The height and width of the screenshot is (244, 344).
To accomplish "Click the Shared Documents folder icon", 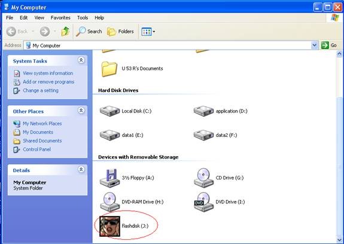I will [x=17, y=141].
